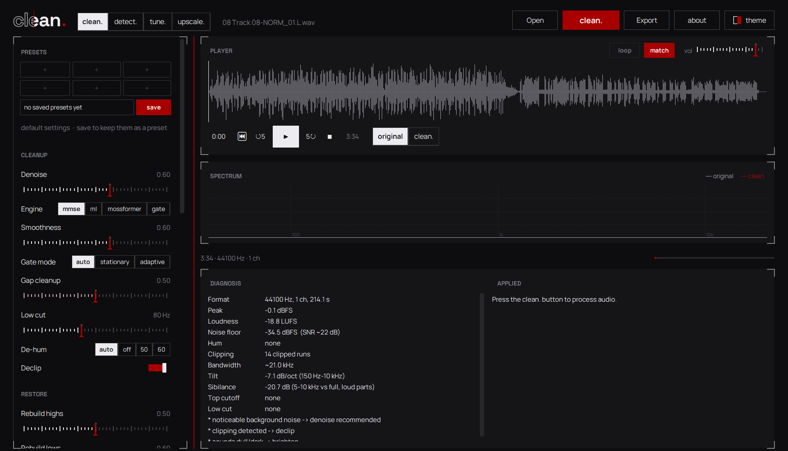Save current settings as preset
788x451 pixels.
click(x=154, y=107)
